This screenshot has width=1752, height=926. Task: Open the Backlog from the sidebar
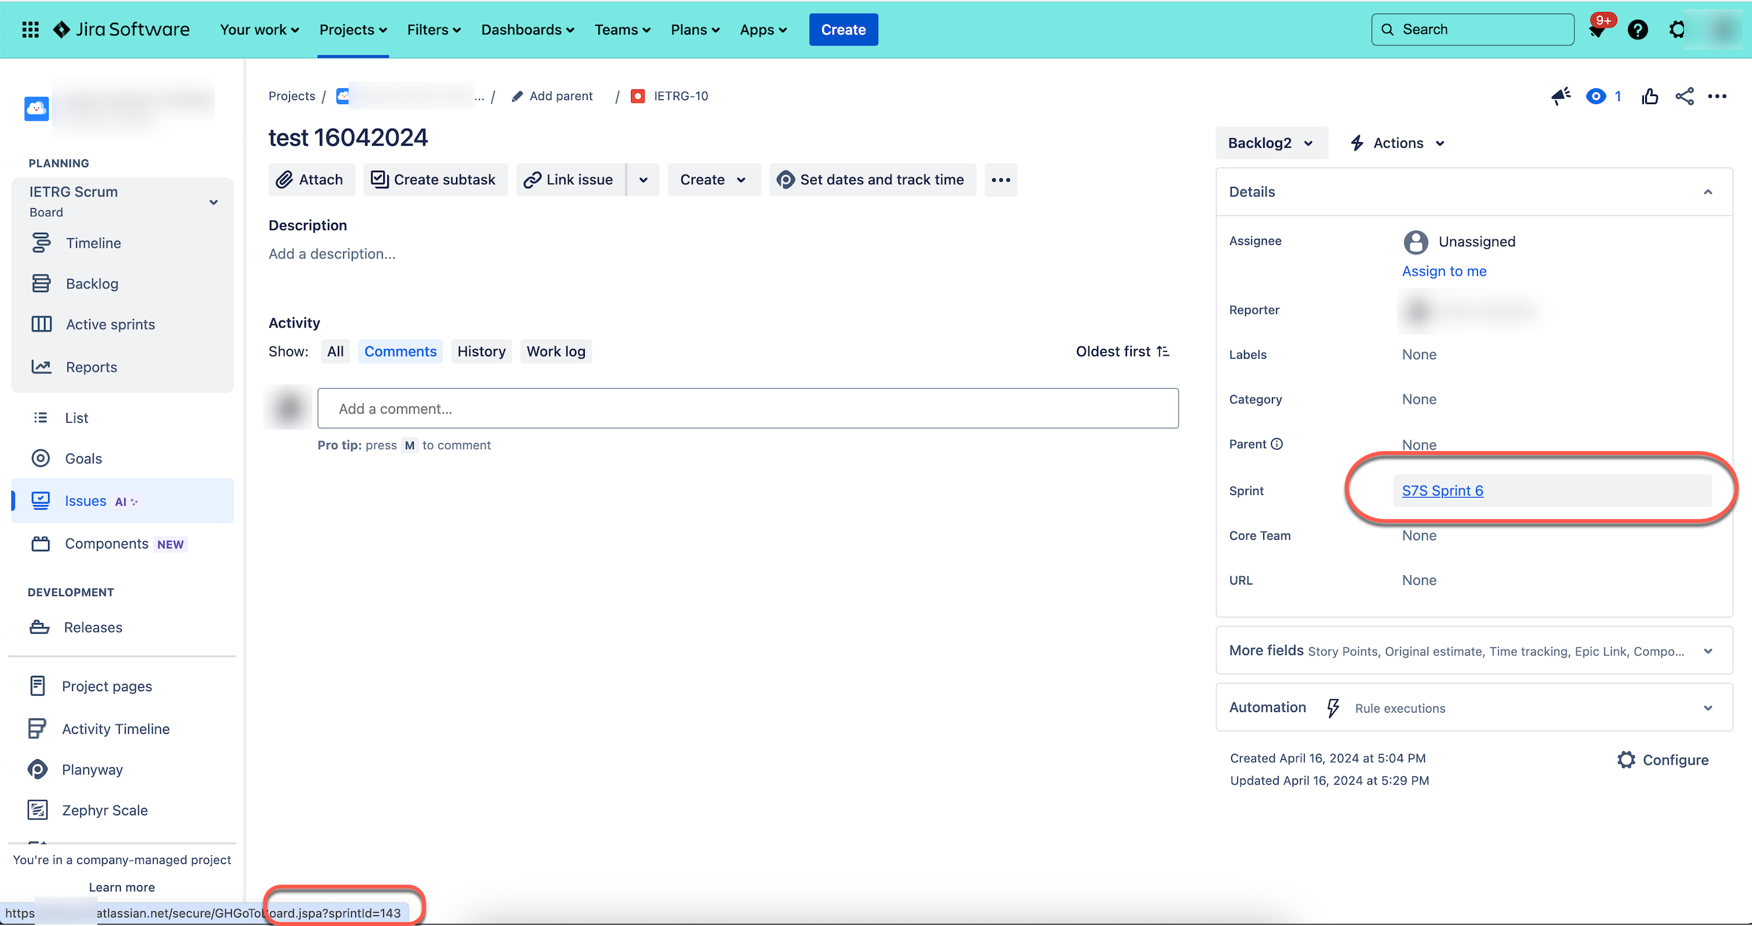coord(92,284)
